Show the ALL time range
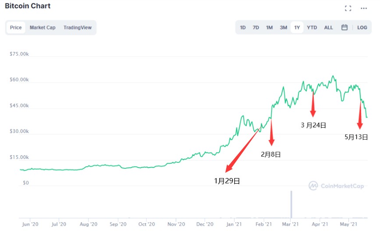This screenshot has width=380, height=231. tap(328, 28)
